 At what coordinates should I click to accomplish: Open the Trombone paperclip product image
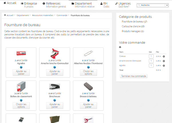point(88,53)
